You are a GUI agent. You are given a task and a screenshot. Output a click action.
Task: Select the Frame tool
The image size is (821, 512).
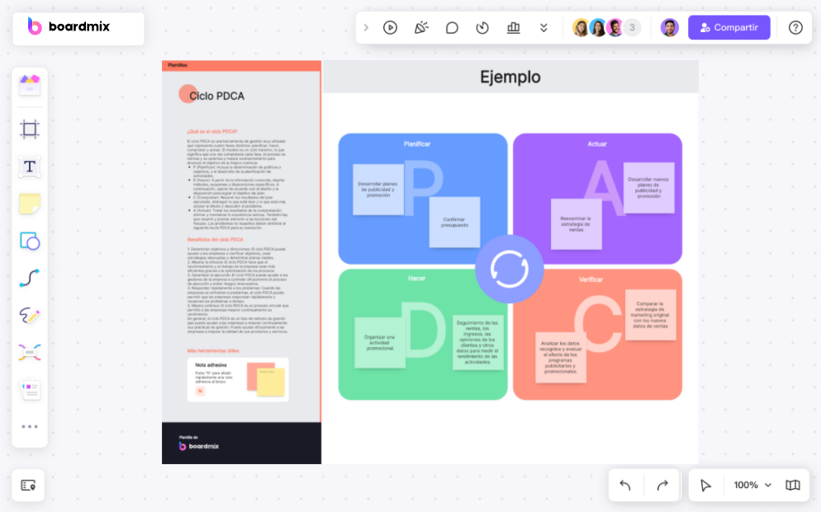click(30, 129)
